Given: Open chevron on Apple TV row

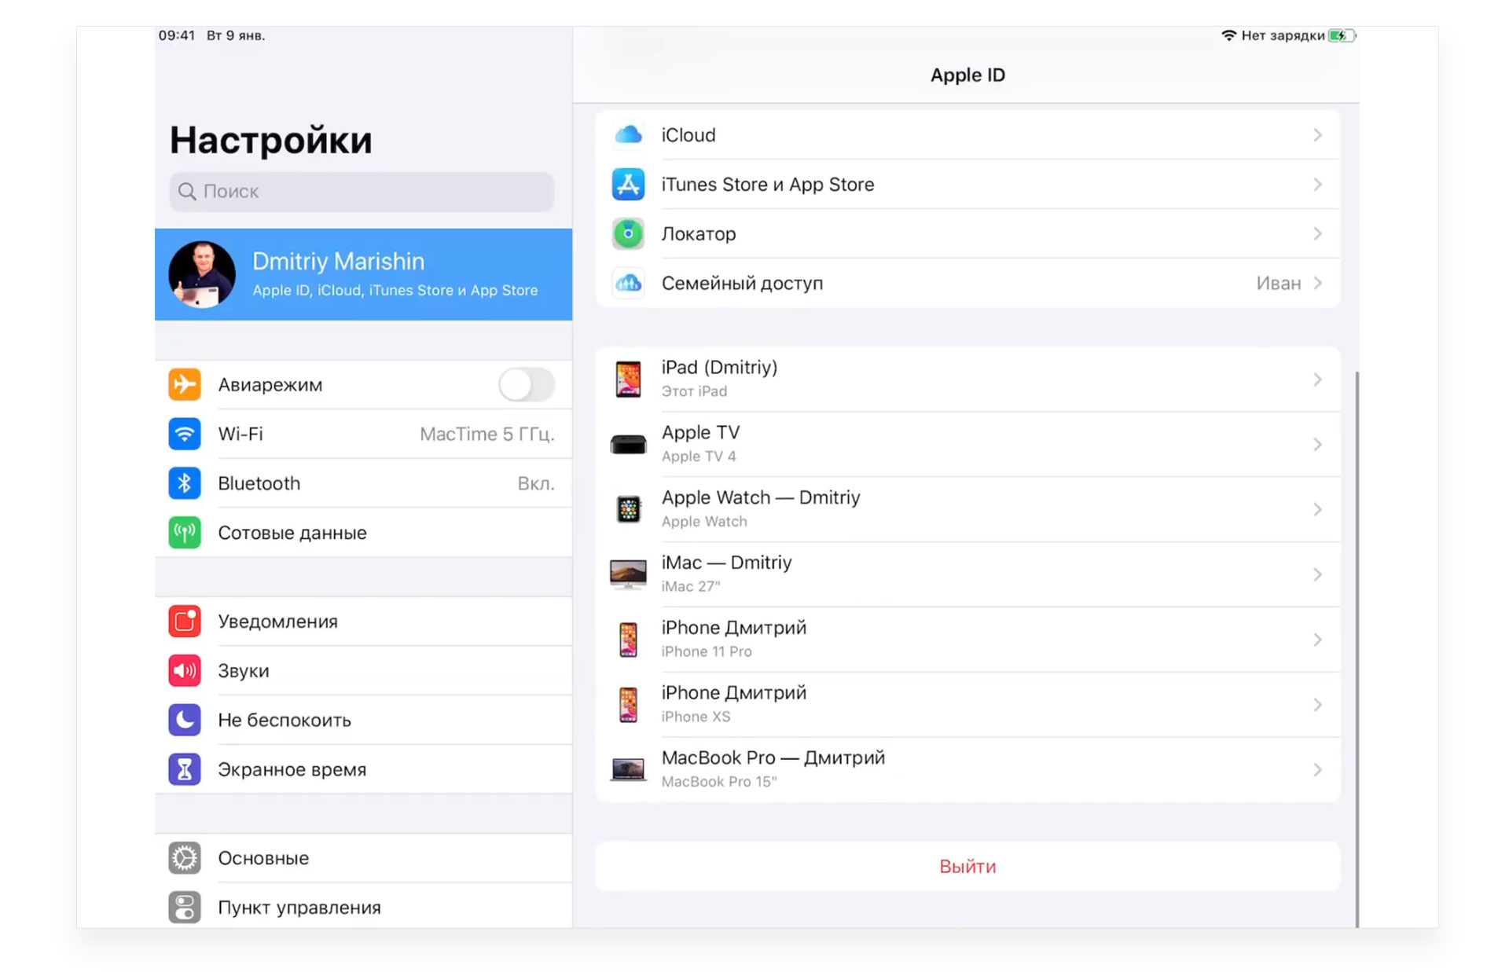Looking at the screenshot, I should 1318,445.
